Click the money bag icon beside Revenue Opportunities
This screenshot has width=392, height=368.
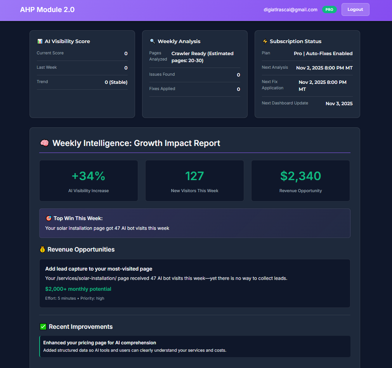[43, 250]
